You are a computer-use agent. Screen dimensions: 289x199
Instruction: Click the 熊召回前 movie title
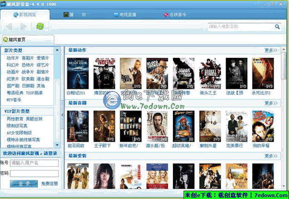pos(76,146)
